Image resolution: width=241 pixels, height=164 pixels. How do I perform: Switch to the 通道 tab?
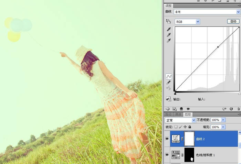pos(178,114)
